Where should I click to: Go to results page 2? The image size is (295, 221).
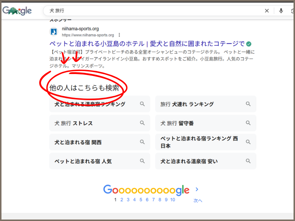click(122, 200)
